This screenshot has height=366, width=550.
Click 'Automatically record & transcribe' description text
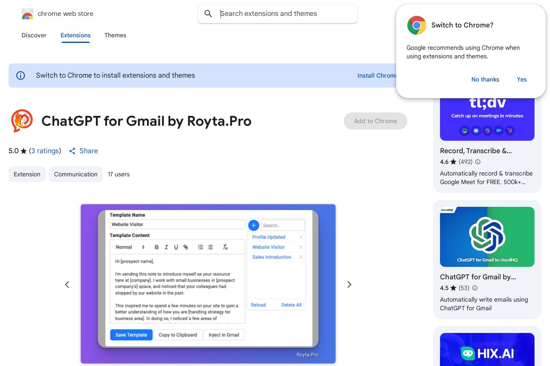(486, 178)
